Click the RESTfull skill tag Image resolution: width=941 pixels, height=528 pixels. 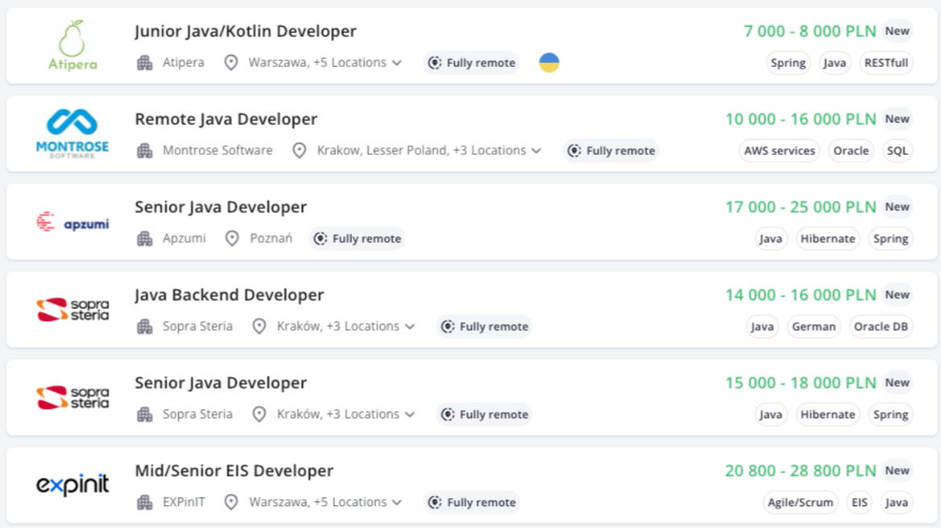tap(885, 63)
